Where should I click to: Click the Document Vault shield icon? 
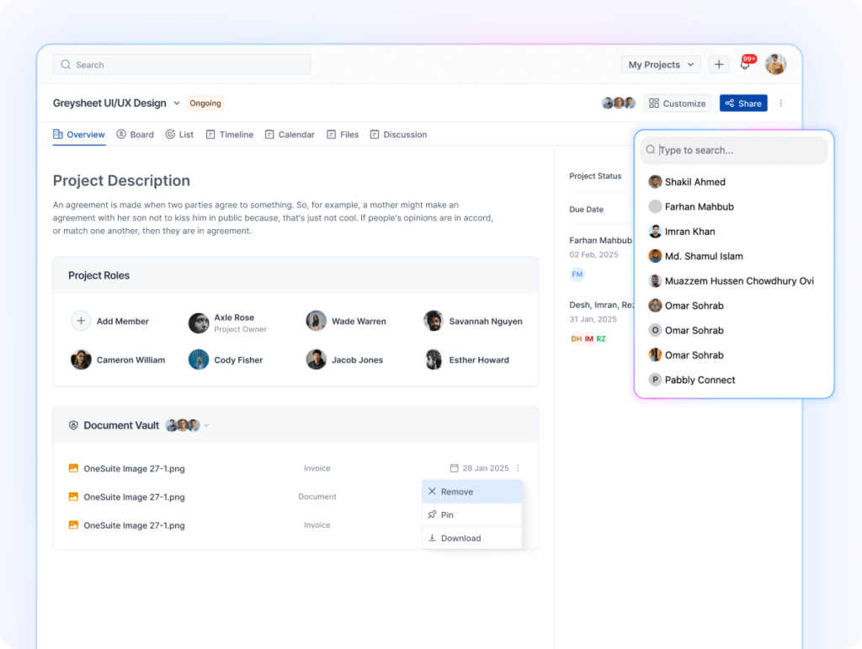tap(73, 425)
